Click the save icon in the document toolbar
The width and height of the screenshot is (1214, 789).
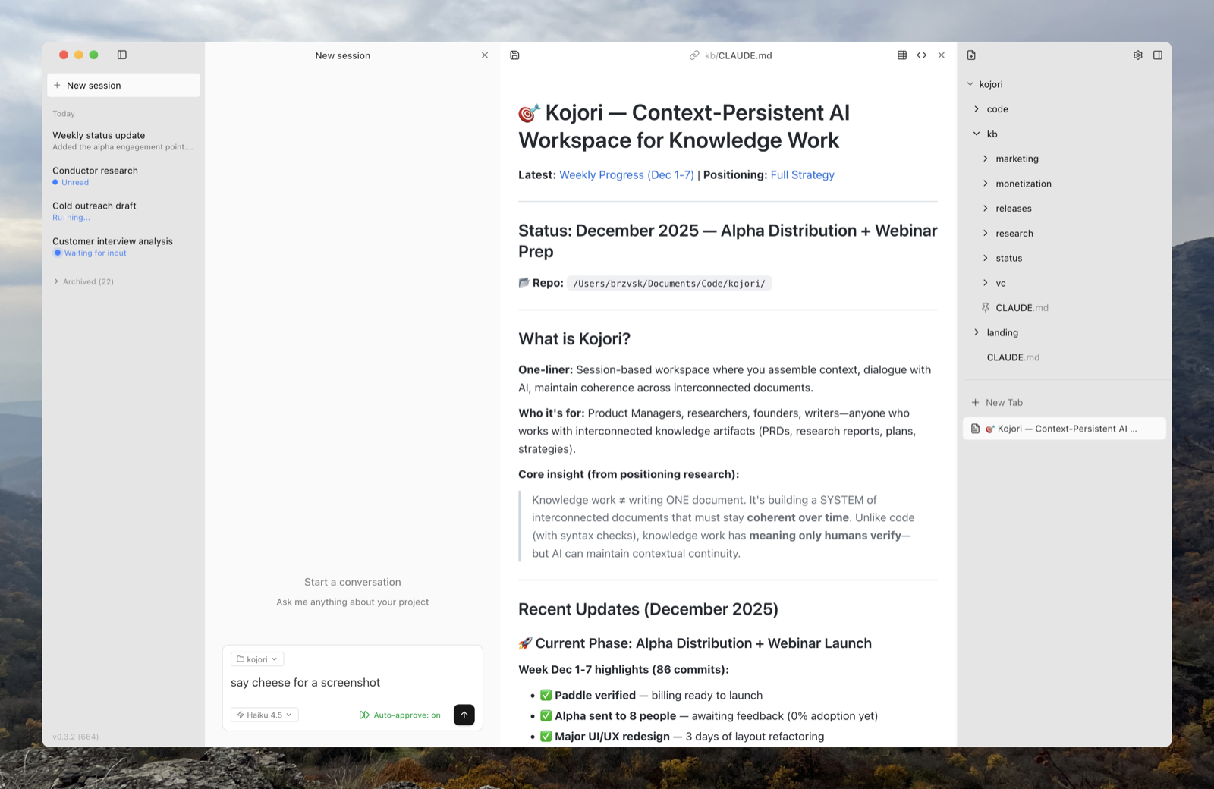click(x=515, y=55)
